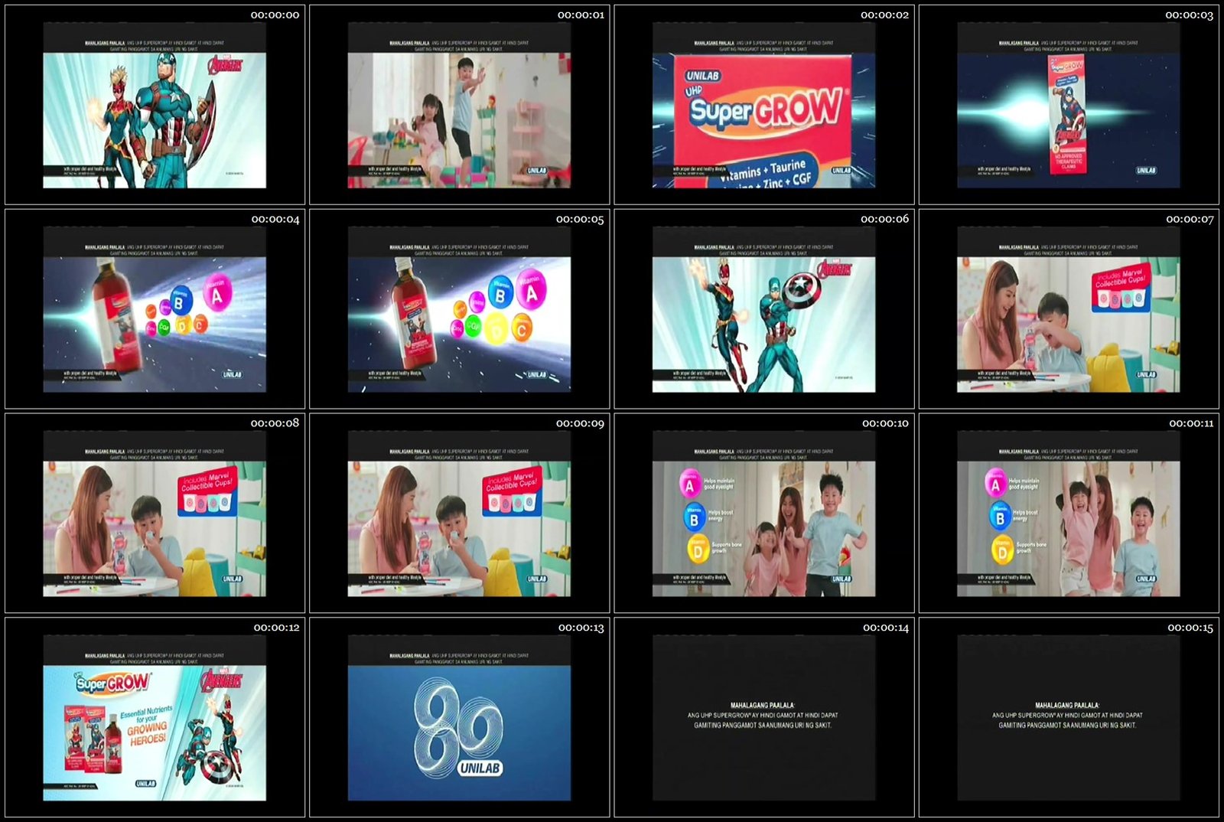Select the product box frame at 00:00:03
The height and width of the screenshot is (822, 1224).
click(1068, 105)
